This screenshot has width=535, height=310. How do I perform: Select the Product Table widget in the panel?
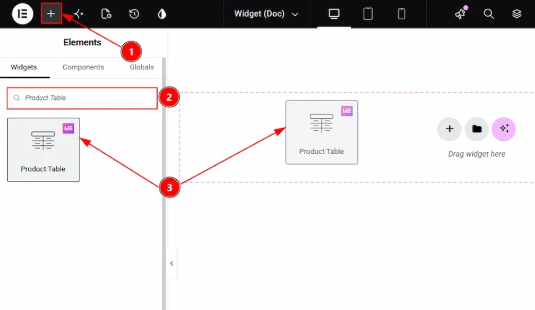[43, 150]
